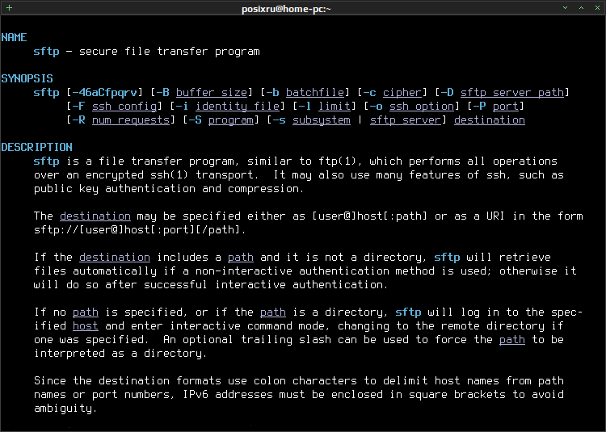Click the underlined port argument after -P
Viewport: 606px width, 432px height.
(506, 106)
